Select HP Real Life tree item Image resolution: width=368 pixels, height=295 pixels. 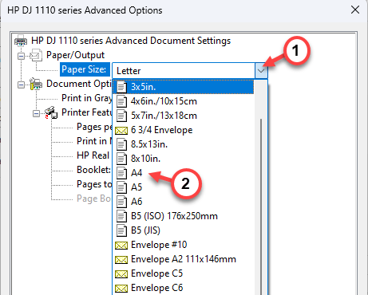[x=93, y=155]
